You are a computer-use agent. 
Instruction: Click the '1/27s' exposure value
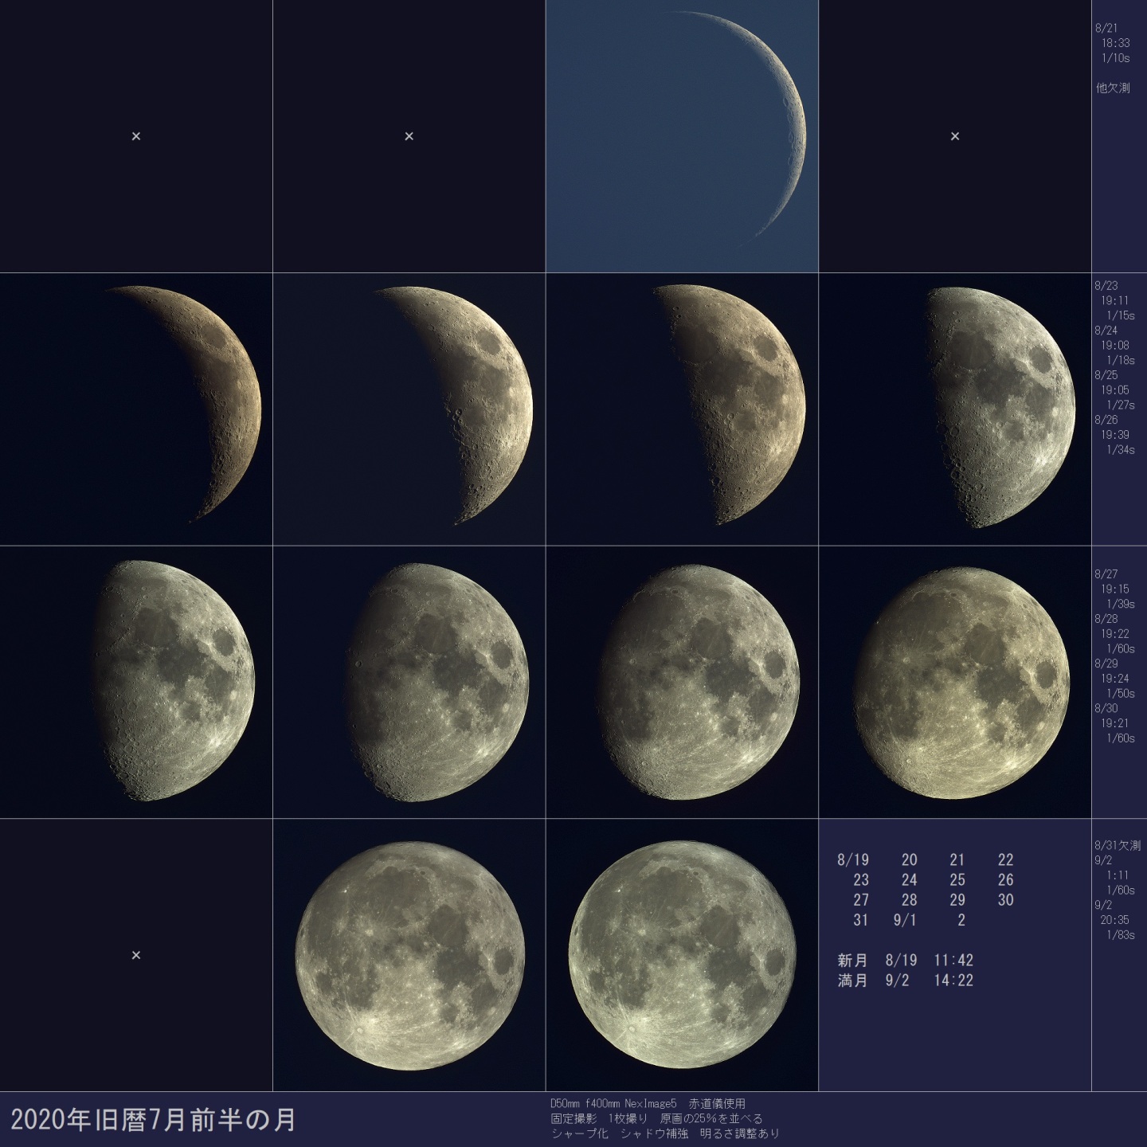[x=1121, y=405]
